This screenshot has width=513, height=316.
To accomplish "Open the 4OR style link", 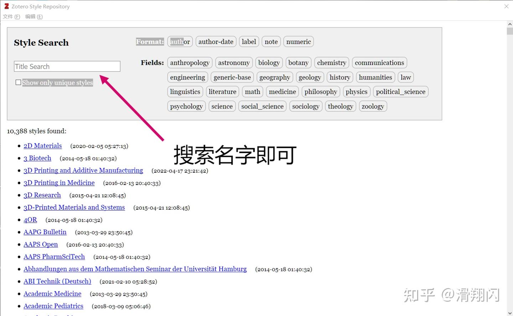I will click(x=30, y=220).
